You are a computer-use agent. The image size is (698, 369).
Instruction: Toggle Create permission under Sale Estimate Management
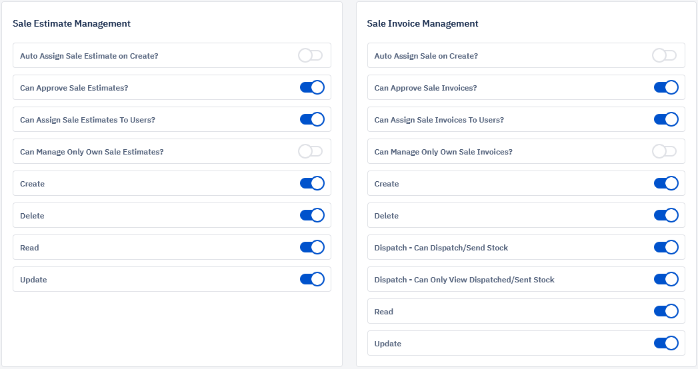[x=311, y=184]
